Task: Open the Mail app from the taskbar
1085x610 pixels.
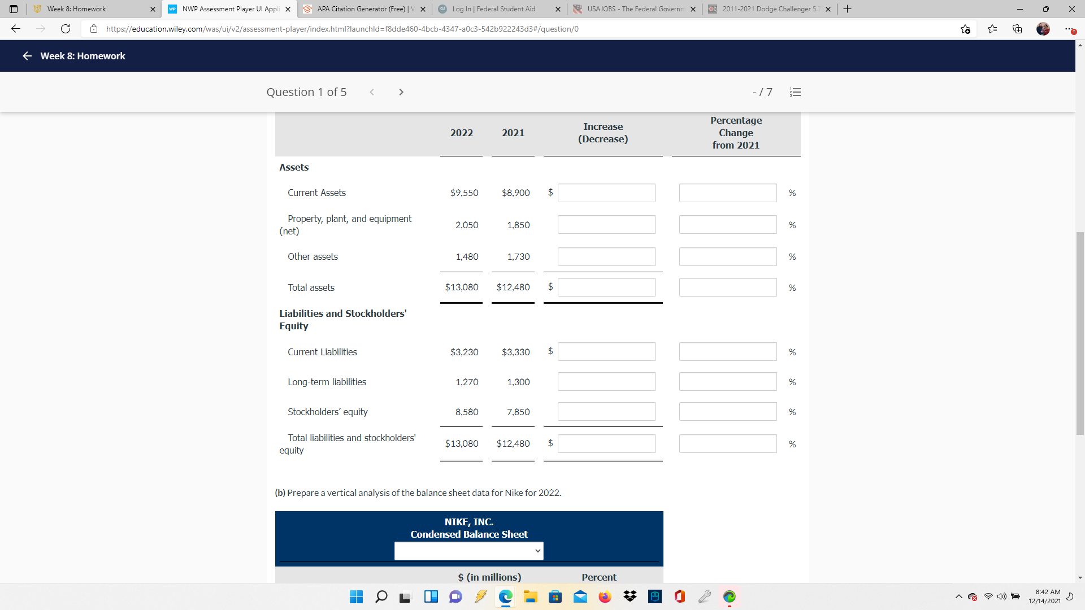Action: coord(580,597)
